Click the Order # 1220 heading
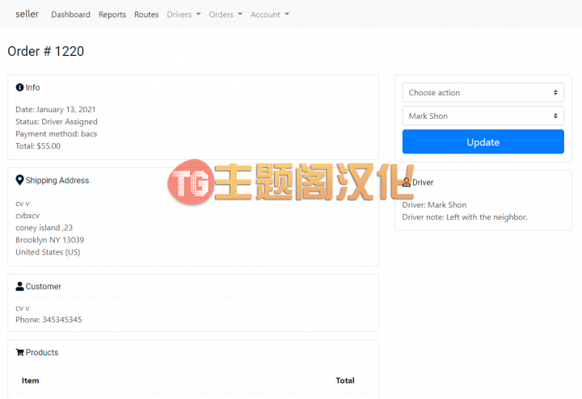The height and width of the screenshot is (399, 582). [45, 51]
